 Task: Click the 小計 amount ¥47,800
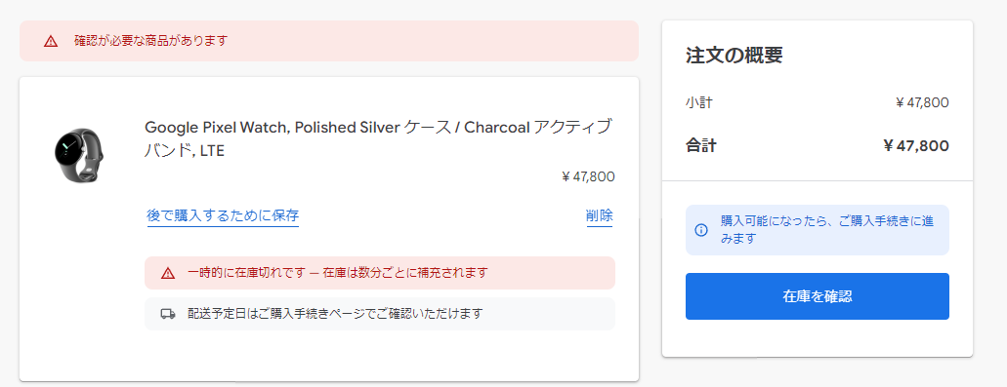[x=922, y=102]
